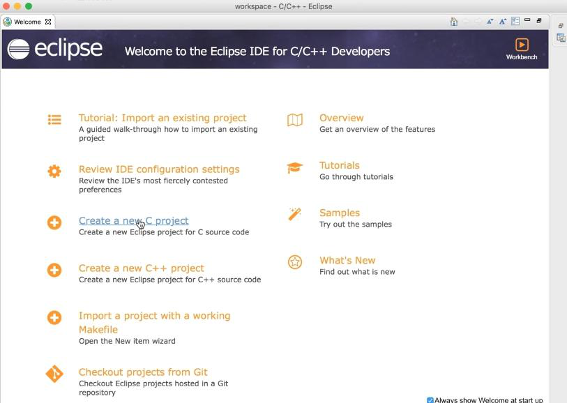Image resolution: width=567 pixels, height=403 pixels.
Task: Click text 'Get an overview of the features'
Action: click(x=377, y=129)
